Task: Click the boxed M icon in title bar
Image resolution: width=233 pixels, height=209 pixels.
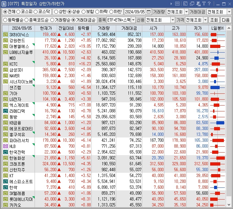Action: click(x=177, y=4)
